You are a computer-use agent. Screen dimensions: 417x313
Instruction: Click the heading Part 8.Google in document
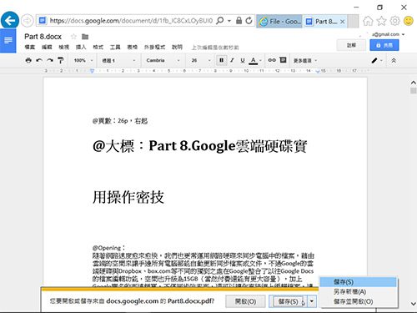[x=199, y=146]
